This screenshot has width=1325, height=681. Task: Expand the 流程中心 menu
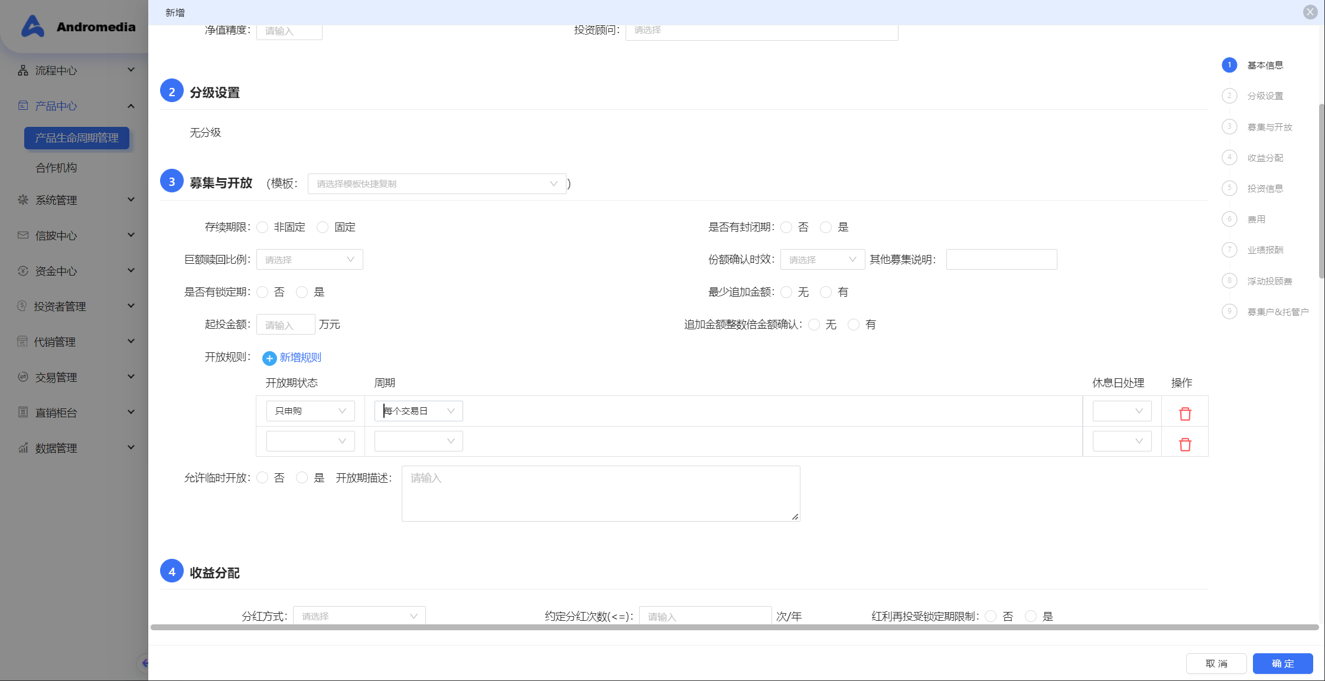click(131, 70)
